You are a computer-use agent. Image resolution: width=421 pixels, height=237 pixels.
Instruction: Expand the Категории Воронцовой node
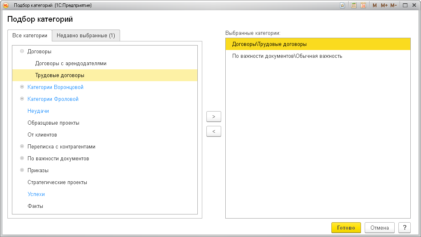(x=22, y=87)
